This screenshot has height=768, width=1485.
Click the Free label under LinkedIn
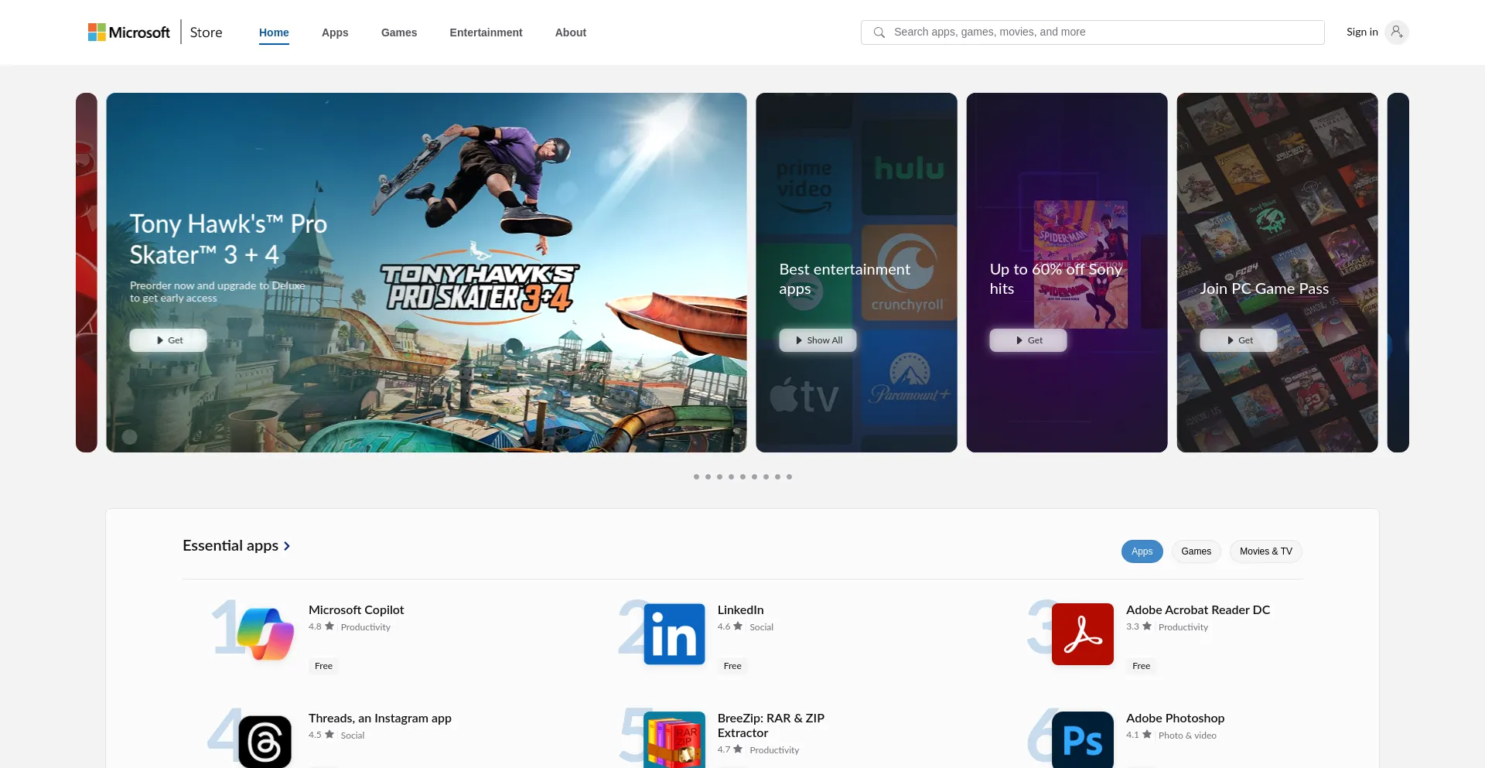[x=732, y=666]
